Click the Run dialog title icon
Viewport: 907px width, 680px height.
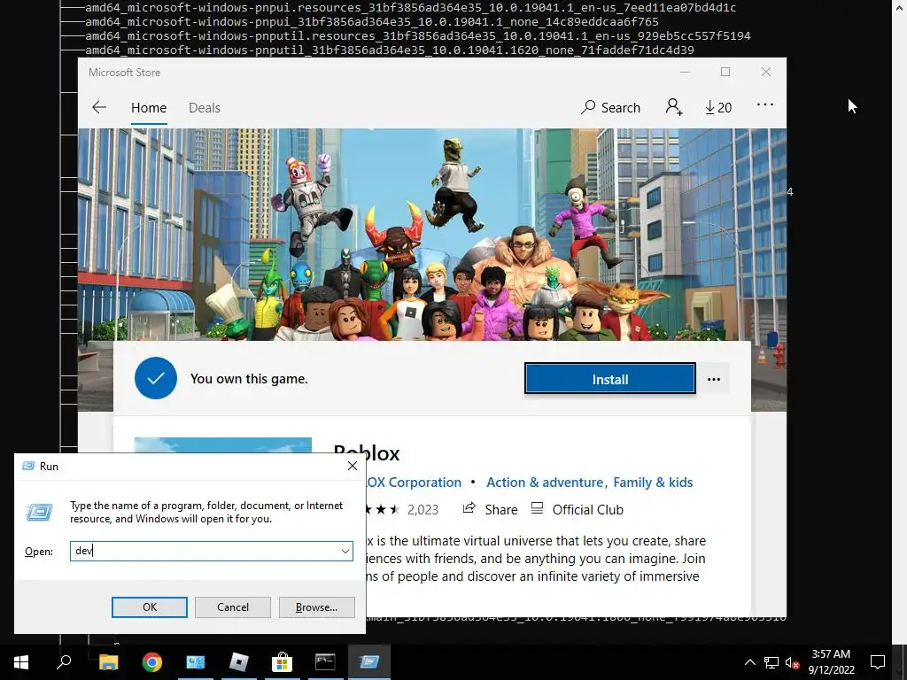point(27,466)
